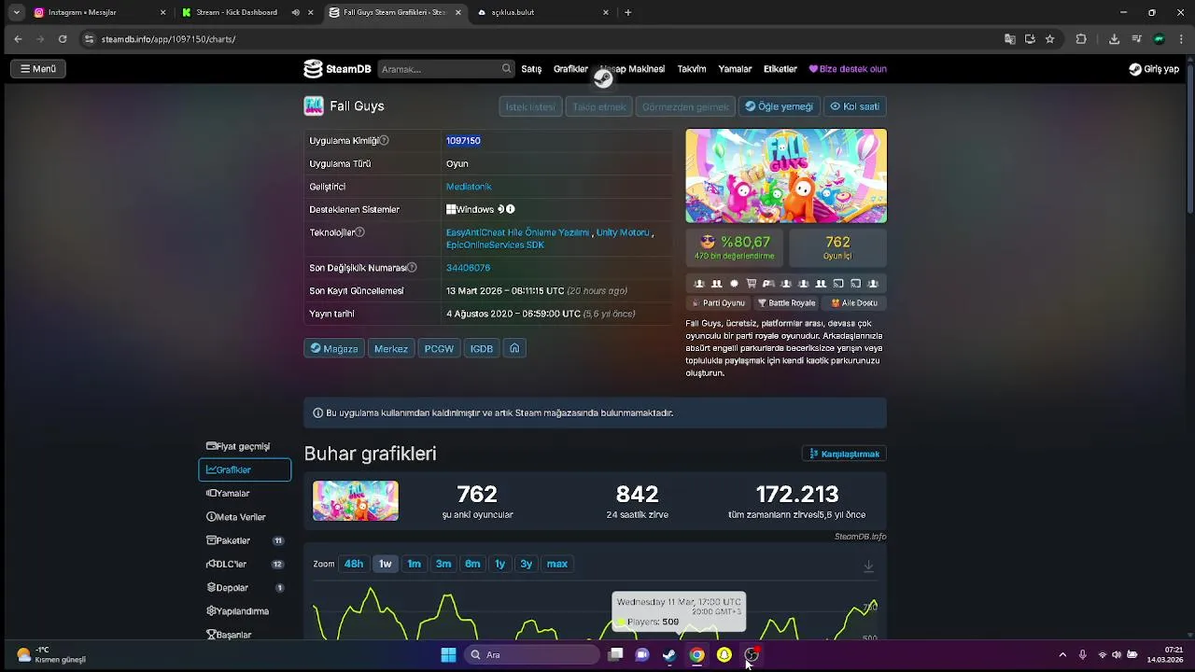Open the Yamalar nav item
Screen dimensions: 1195x672
735,69
